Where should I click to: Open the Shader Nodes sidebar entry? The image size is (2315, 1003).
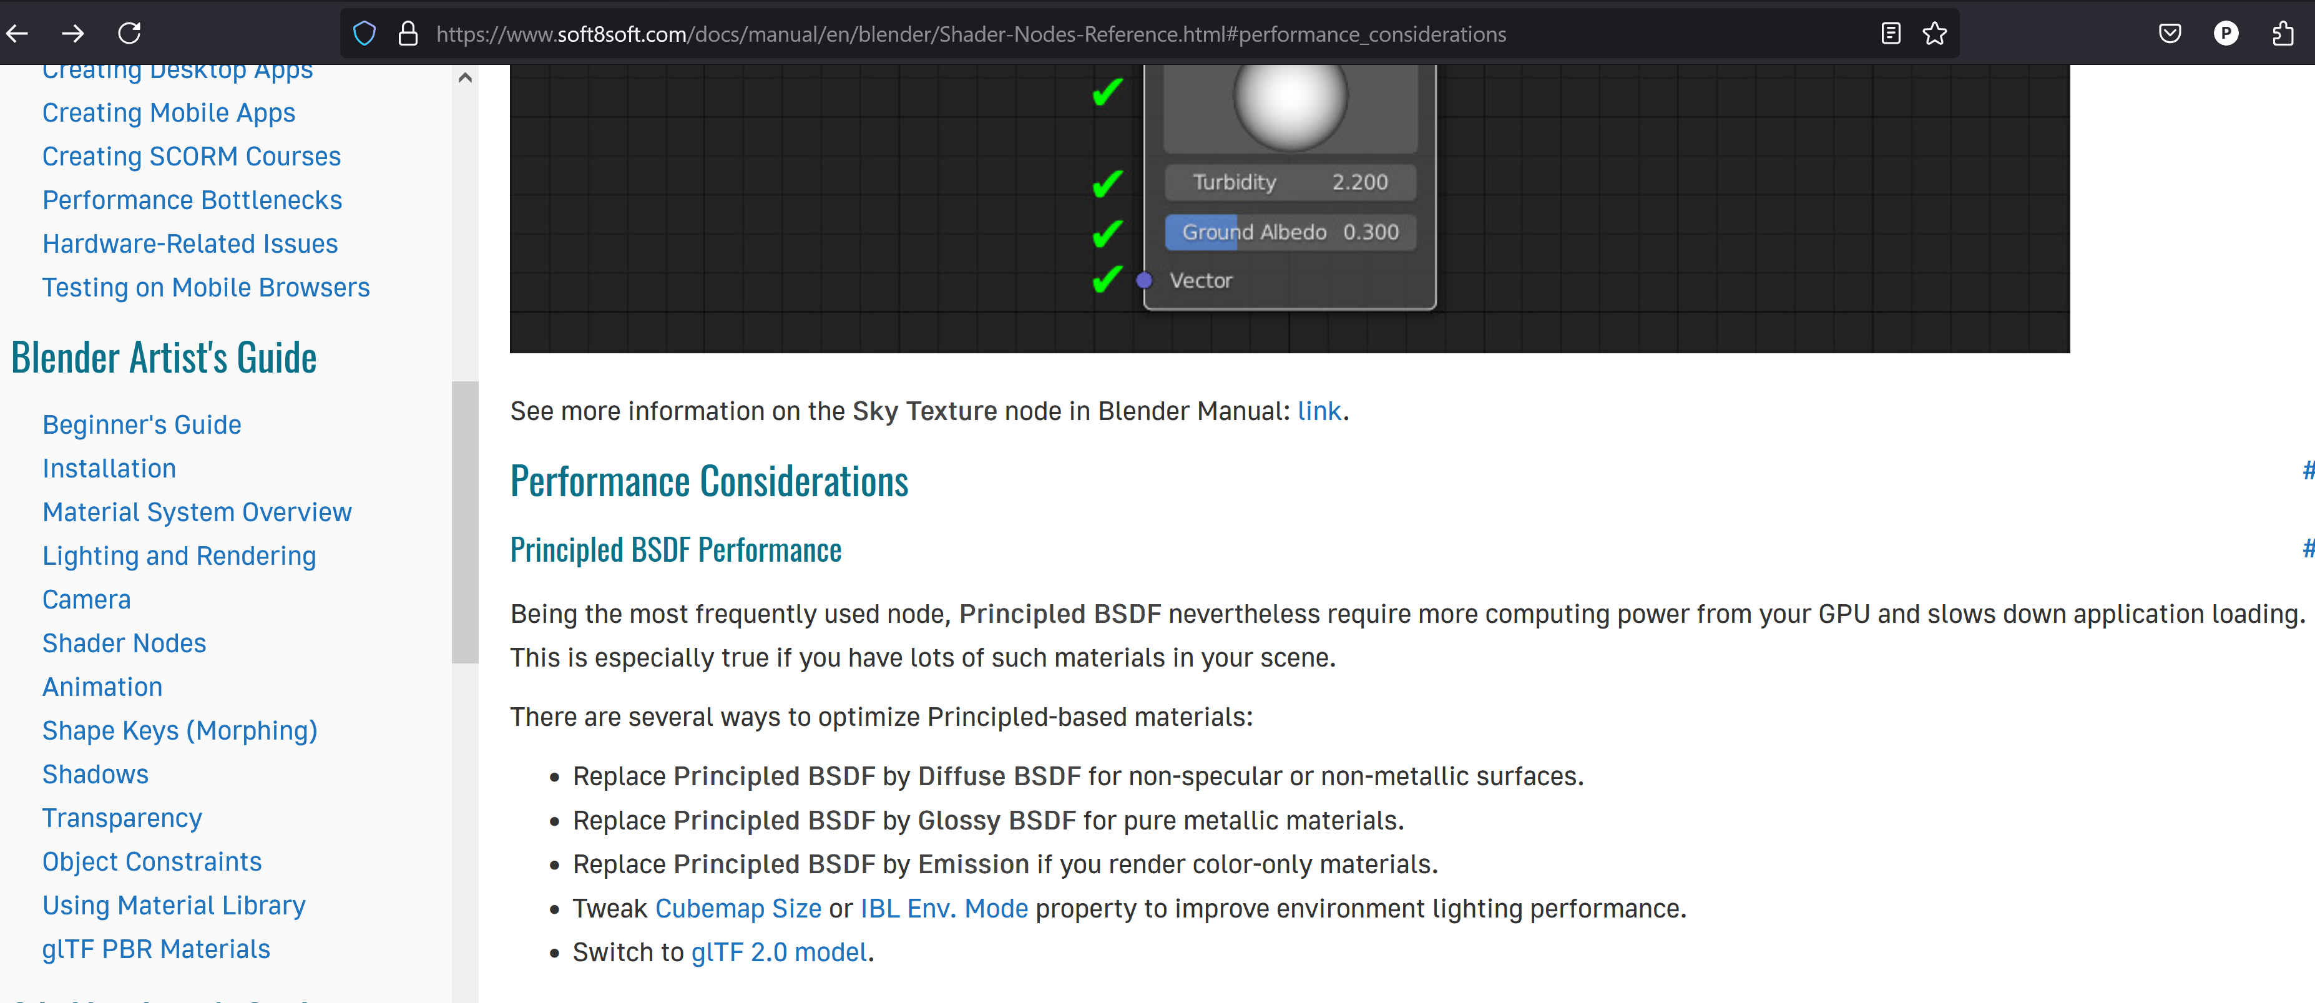(x=124, y=643)
